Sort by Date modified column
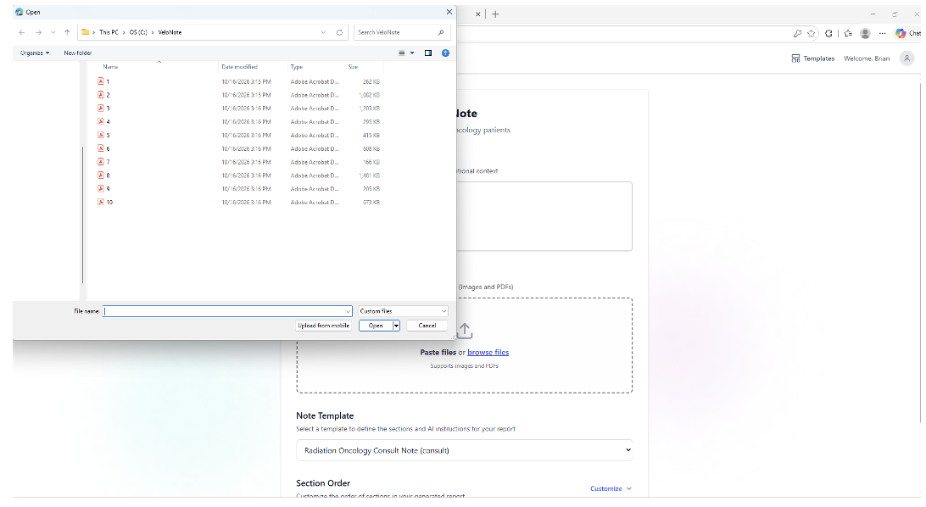The width and height of the screenshot is (926, 507). click(239, 67)
